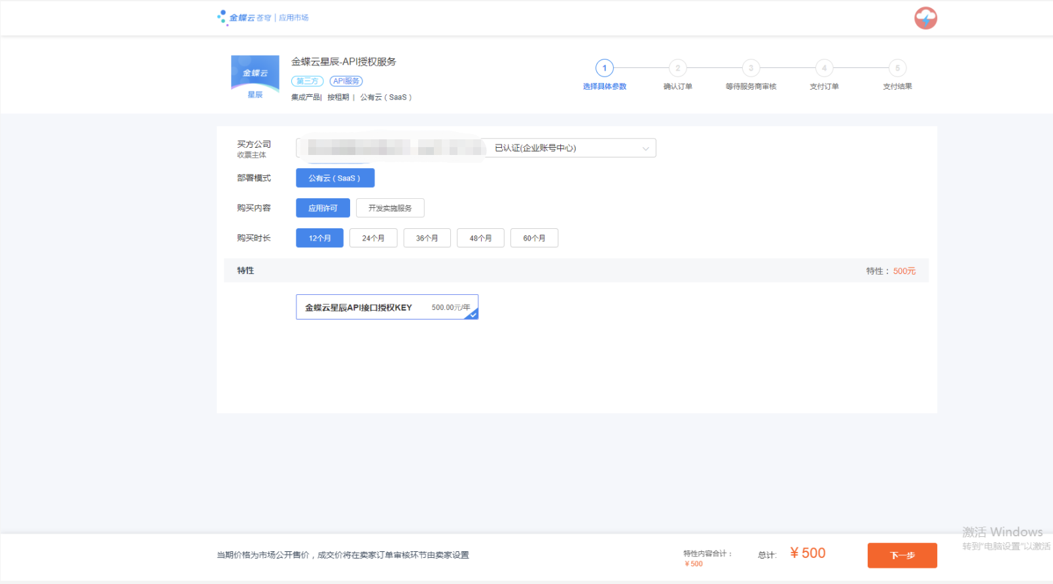Screen dimensions: 1053x584
Task: Select 应用许可 purchase content
Action: point(323,208)
